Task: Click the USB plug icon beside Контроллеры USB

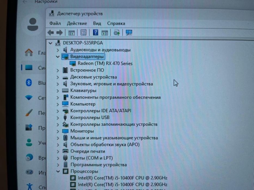Action: [65, 118]
